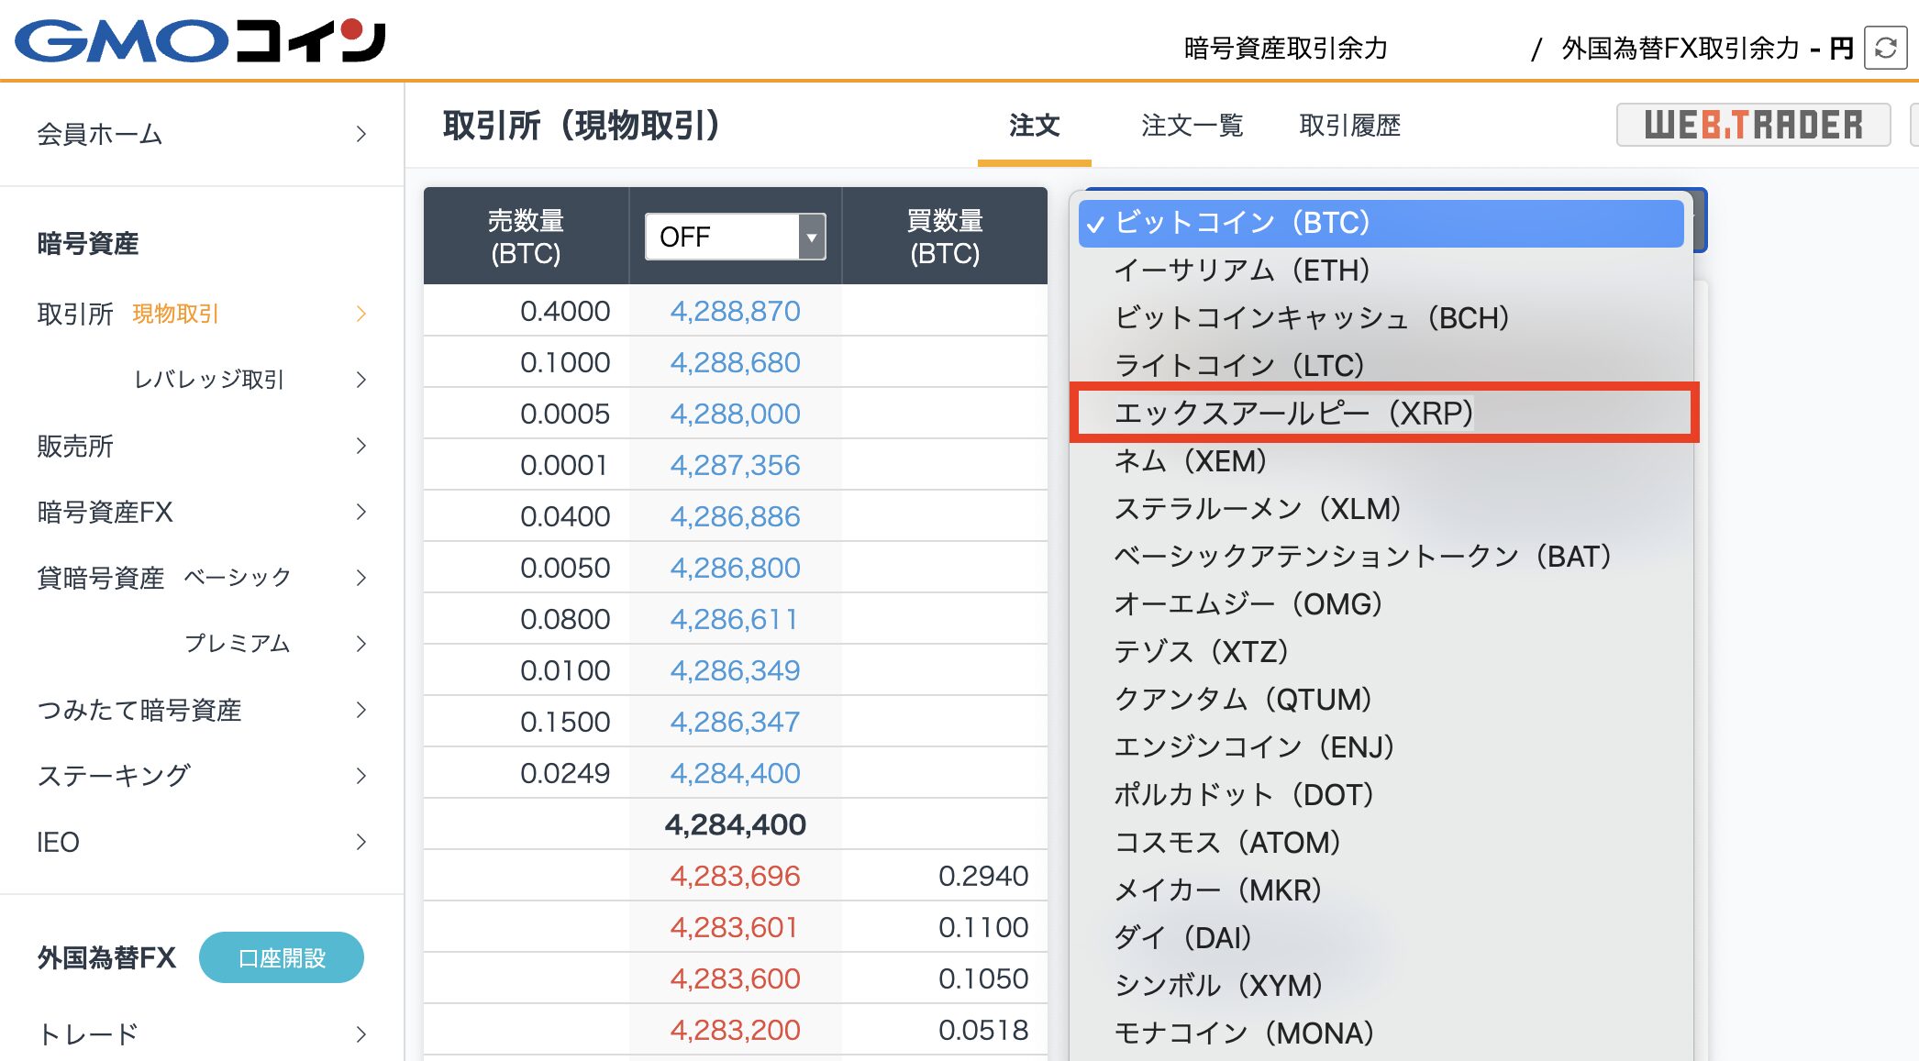This screenshot has height=1061, width=1919.
Task: Click bid price 4,283,601
Action: (735, 927)
